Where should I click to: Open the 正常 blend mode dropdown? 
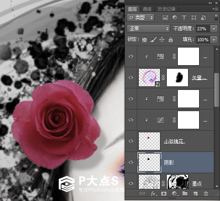[x=149, y=29]
